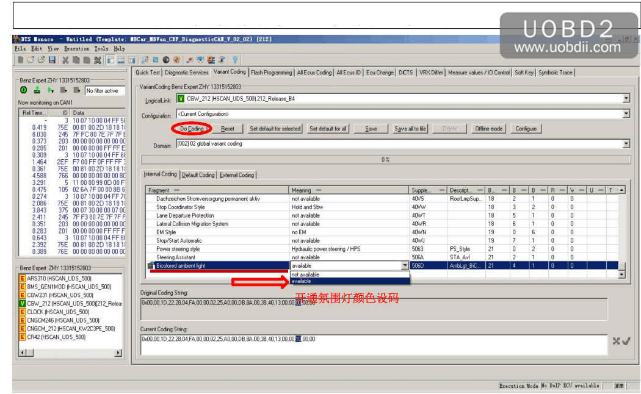
Task: Click the green V icon beside LogicalLink field
Action: (181, 98)
